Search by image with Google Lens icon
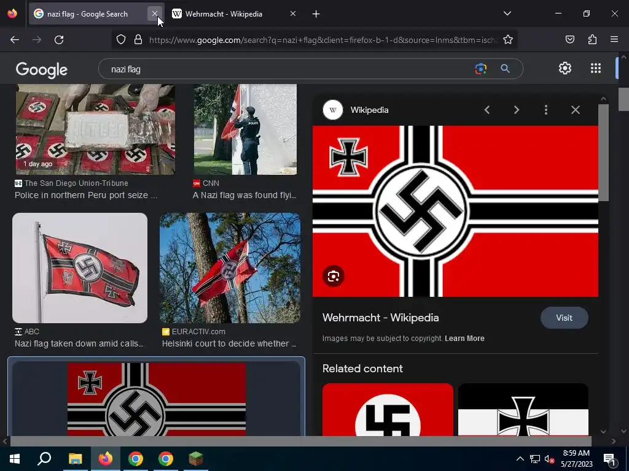Image resolution: width=629 pixels, height=471 pixels. point(480,69)
